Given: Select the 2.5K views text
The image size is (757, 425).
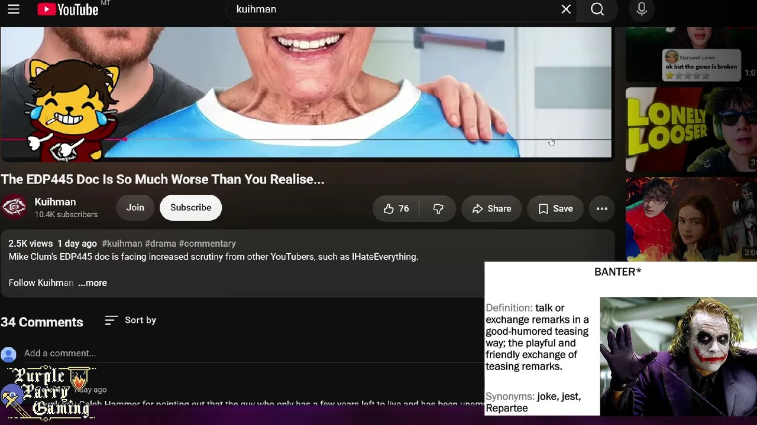Looking at the screenshot, I should [31, 243].
